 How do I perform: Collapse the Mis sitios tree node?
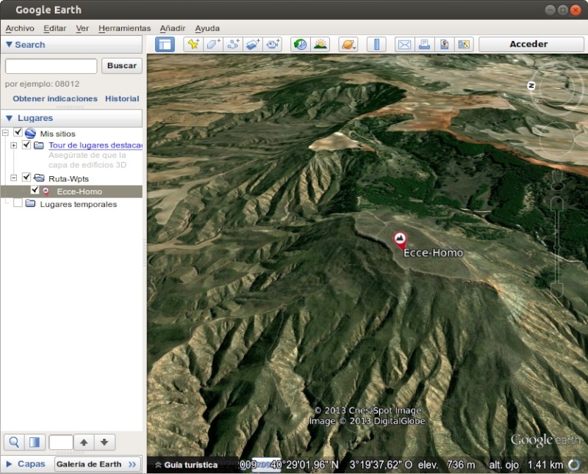[x=5, y=133]
